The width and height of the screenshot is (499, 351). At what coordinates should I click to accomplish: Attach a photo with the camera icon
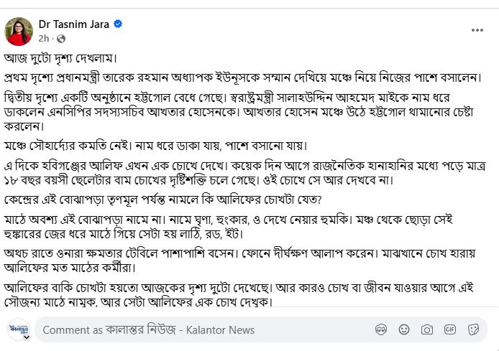(427, 329)
